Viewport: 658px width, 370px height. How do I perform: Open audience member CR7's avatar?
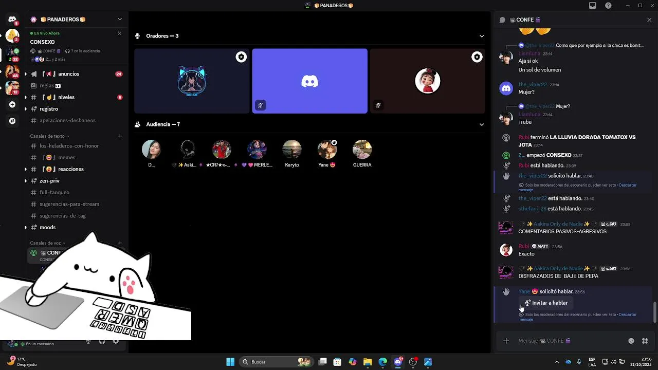click(222, 150)
